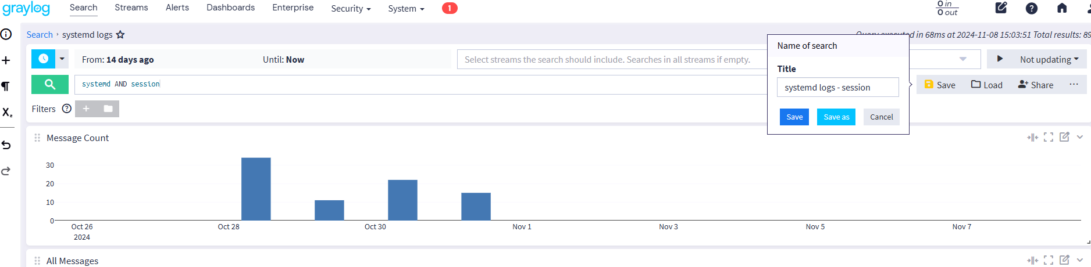Screen dimensions: 1091x267
Task: Open the description info icon in sidebar
Action: [x=6, y=34]
